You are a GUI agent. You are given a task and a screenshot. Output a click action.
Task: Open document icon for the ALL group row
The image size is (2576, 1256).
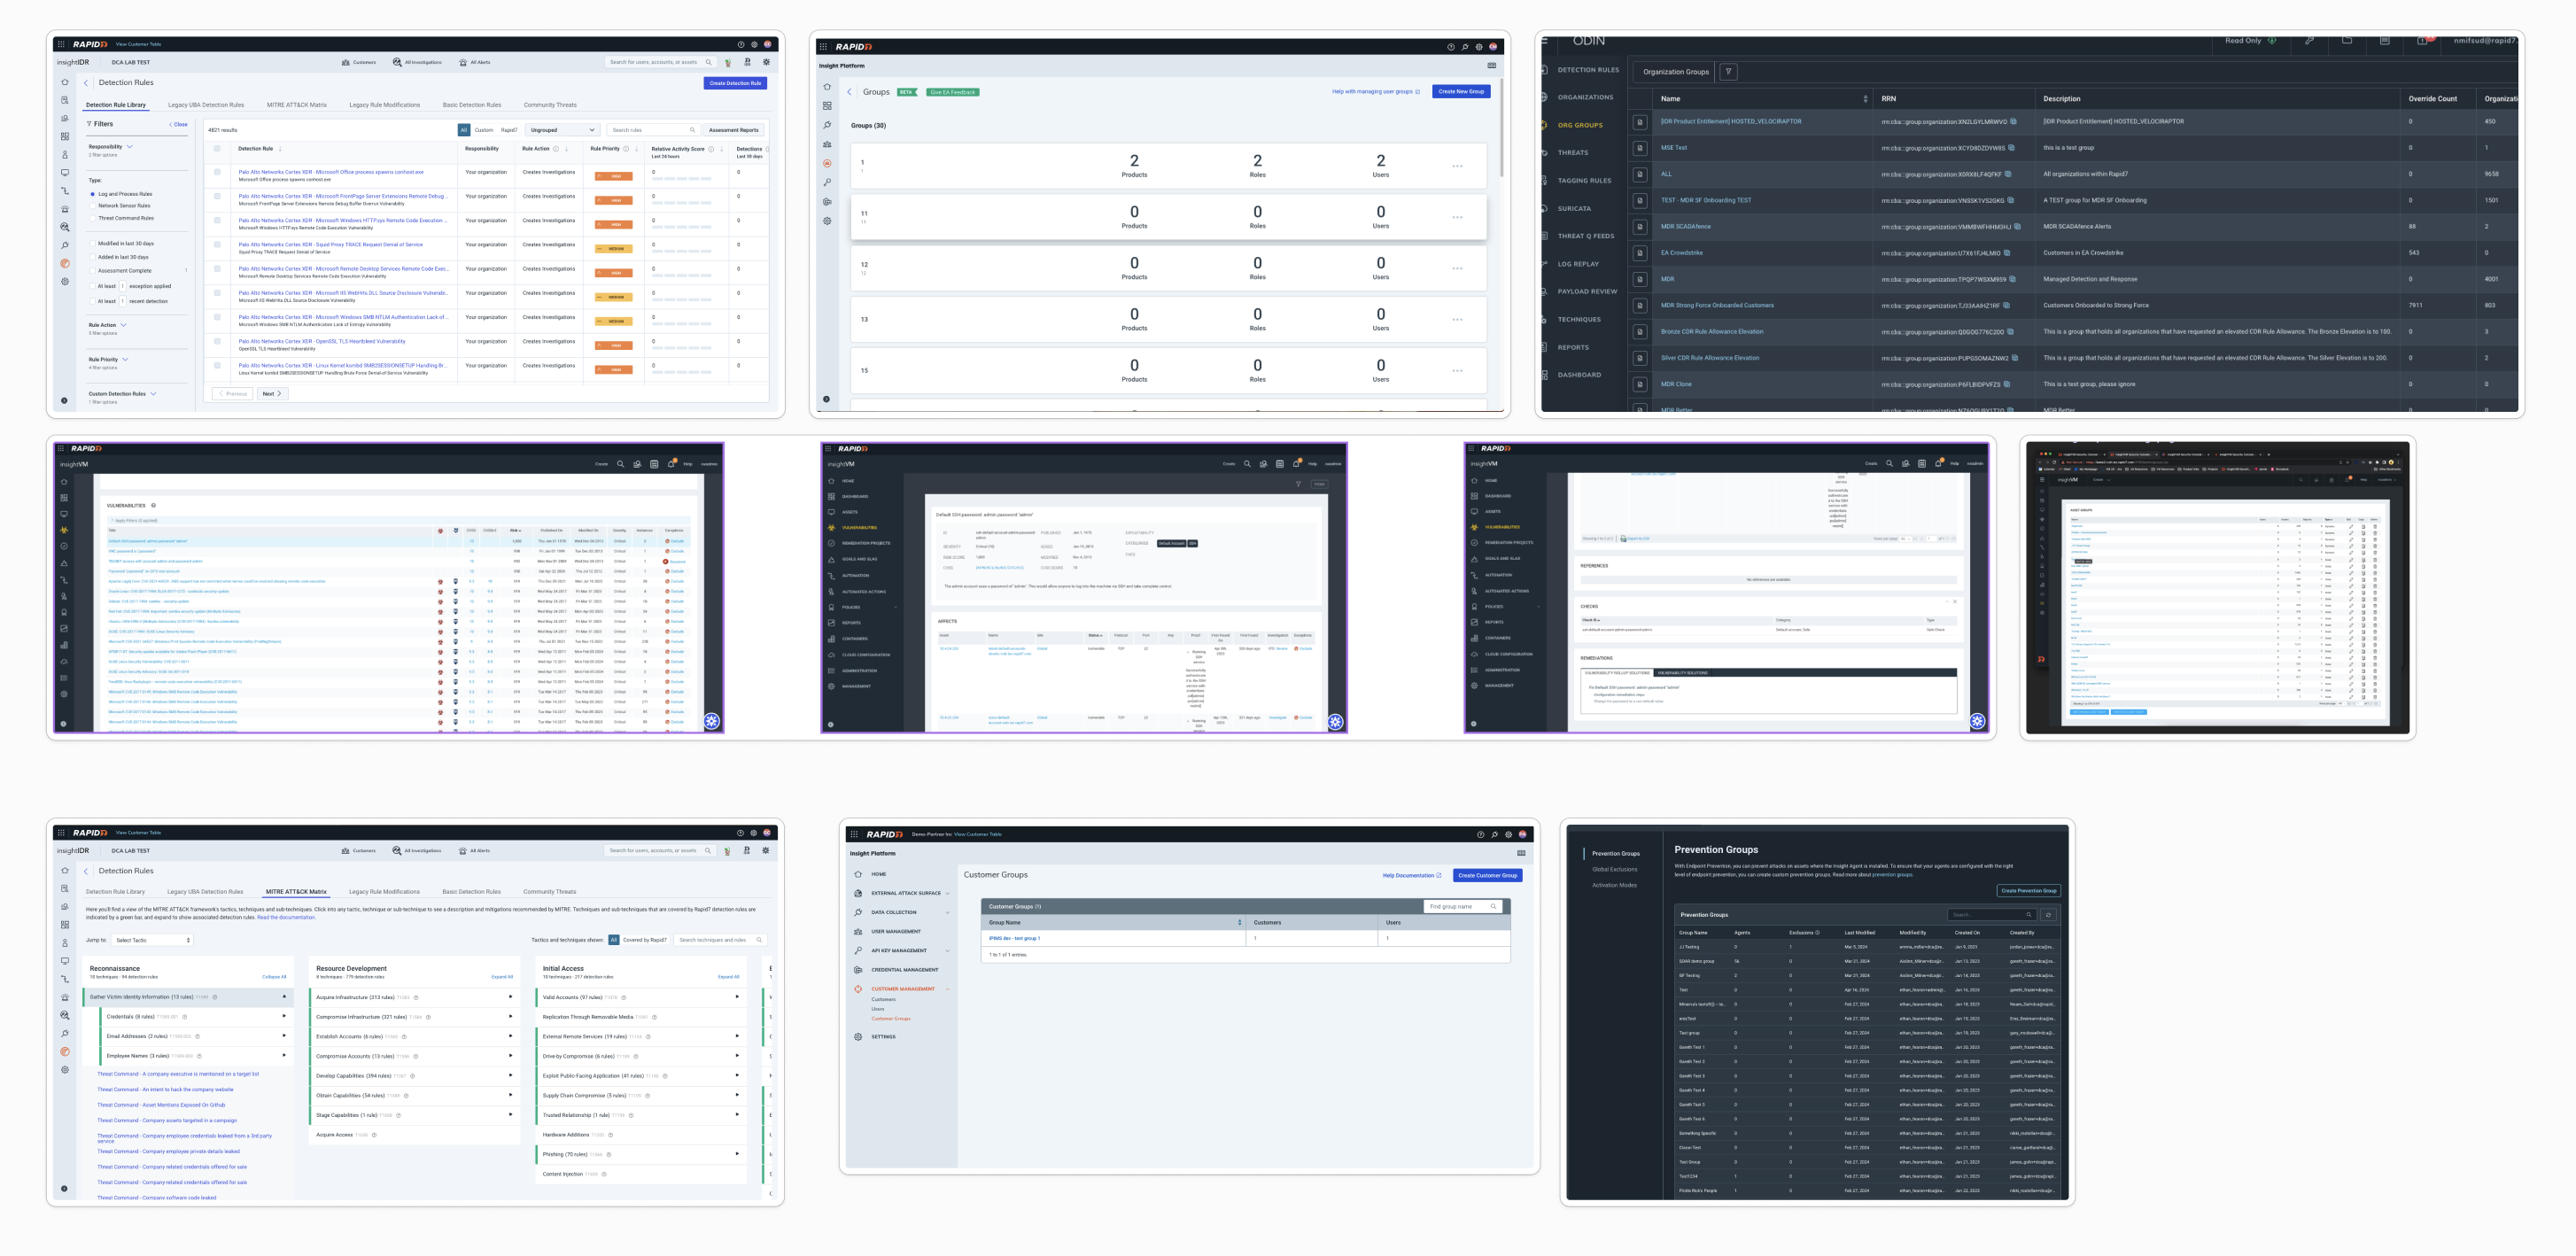tap(1640, 174)
